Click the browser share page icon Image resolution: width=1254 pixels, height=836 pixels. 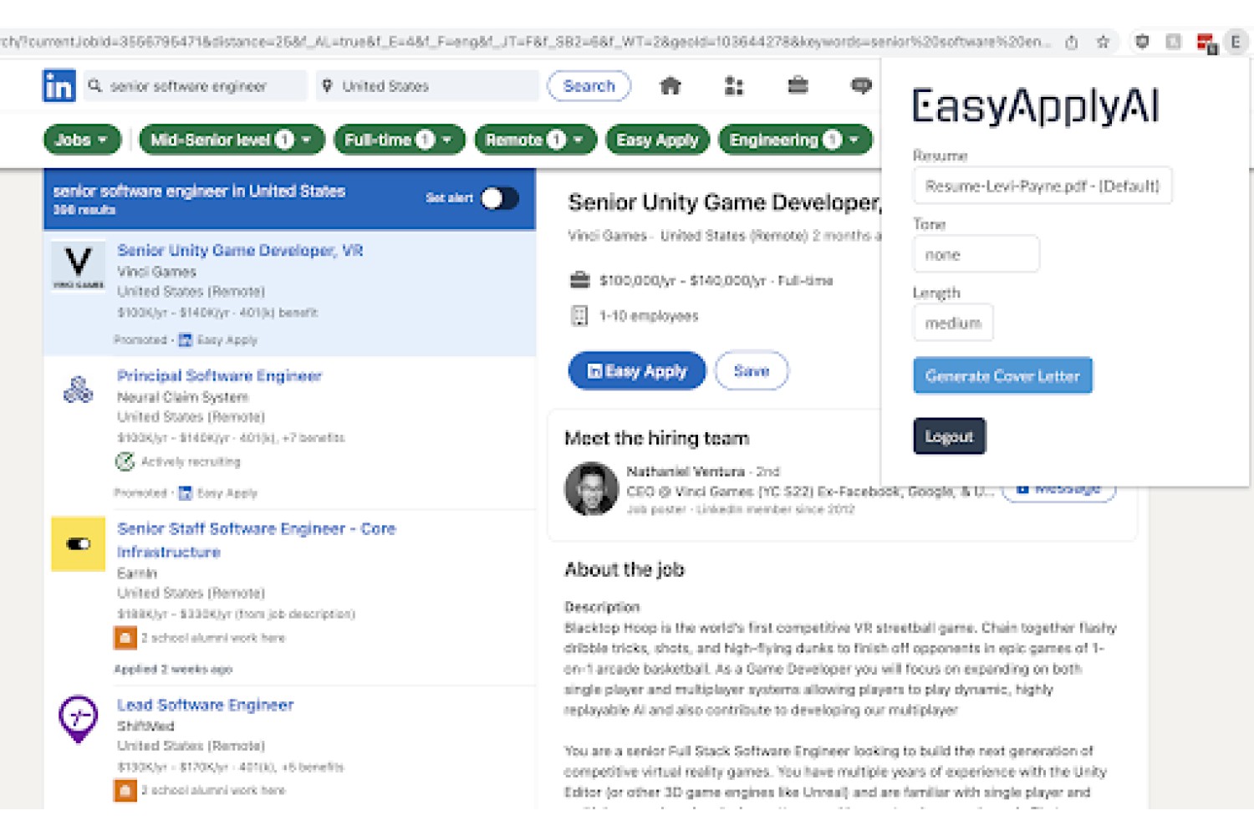(x=1072, y=42)
